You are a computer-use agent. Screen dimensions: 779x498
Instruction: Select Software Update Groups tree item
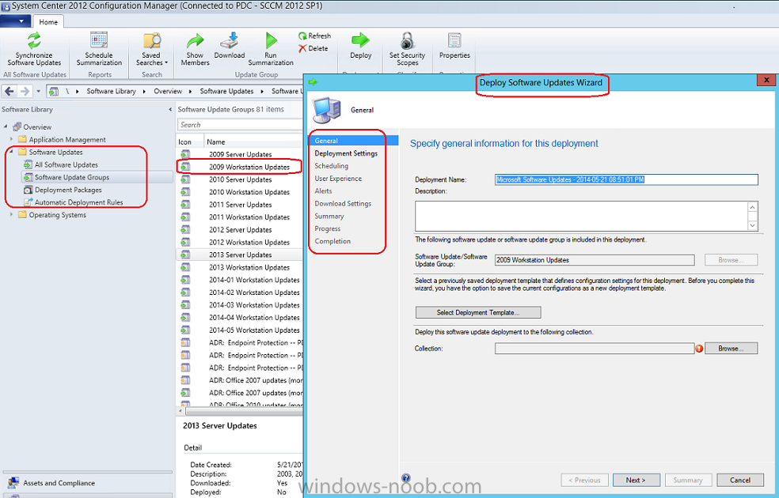tap(72, 177)
